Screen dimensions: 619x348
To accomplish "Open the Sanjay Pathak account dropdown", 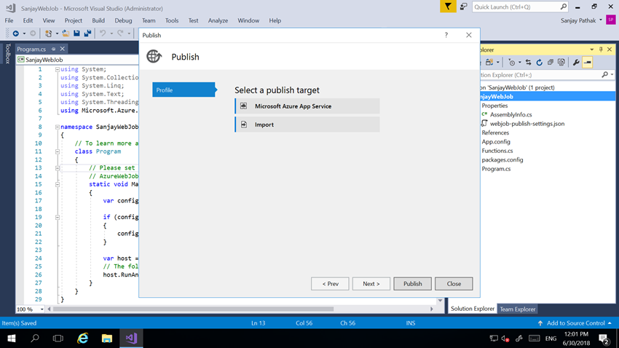I will (x=601, y=20).
